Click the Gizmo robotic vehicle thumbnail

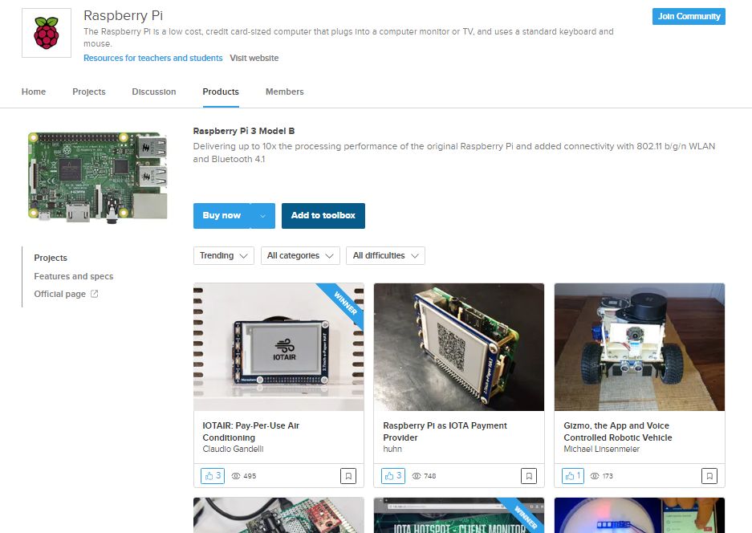tap(640, 347)
